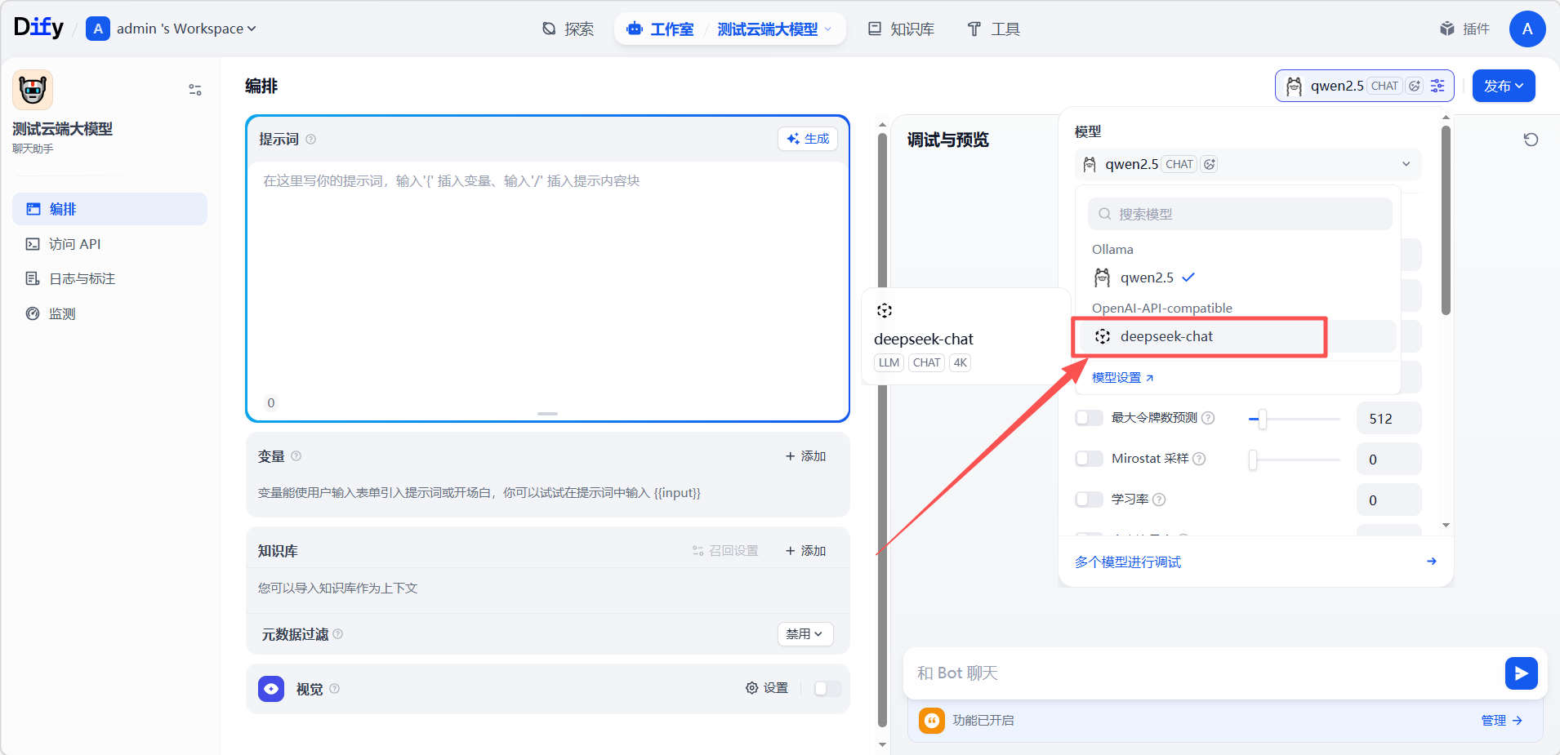Click the 搜索模型 search field
The height and width of the screenshot is (755, 1560).
1240,214
